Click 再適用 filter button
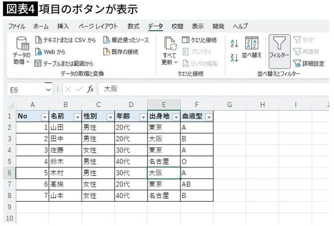The image size is (334, 226). [x=306, y=52]
